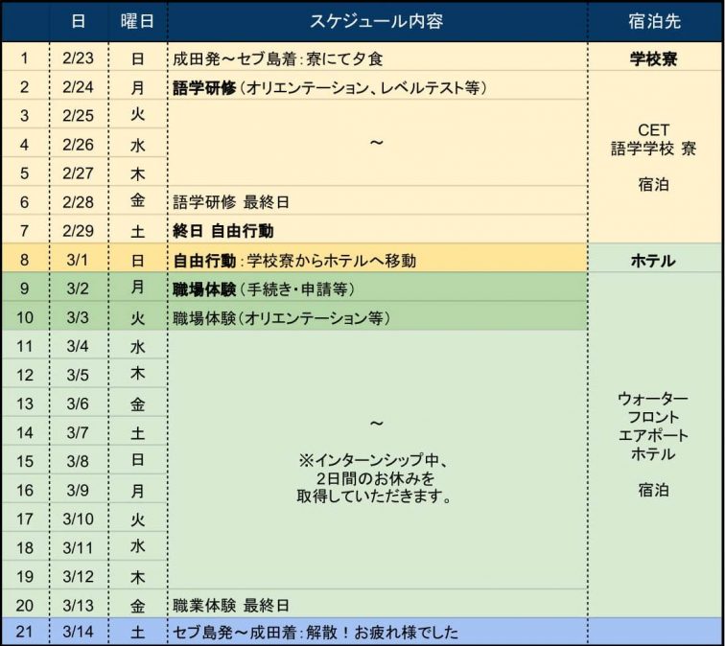Click the 2/23 date cell
725x646 pixels.
point(77,58)
